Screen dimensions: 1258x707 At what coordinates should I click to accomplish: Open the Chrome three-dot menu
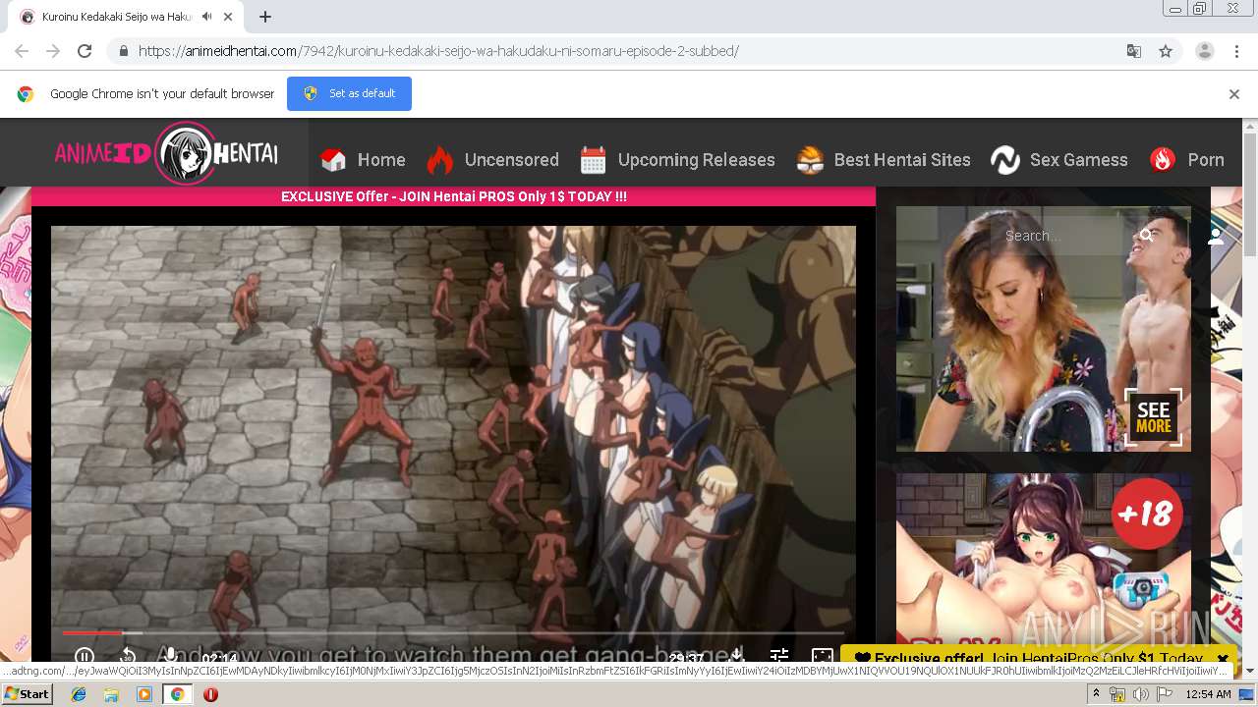1236,51
